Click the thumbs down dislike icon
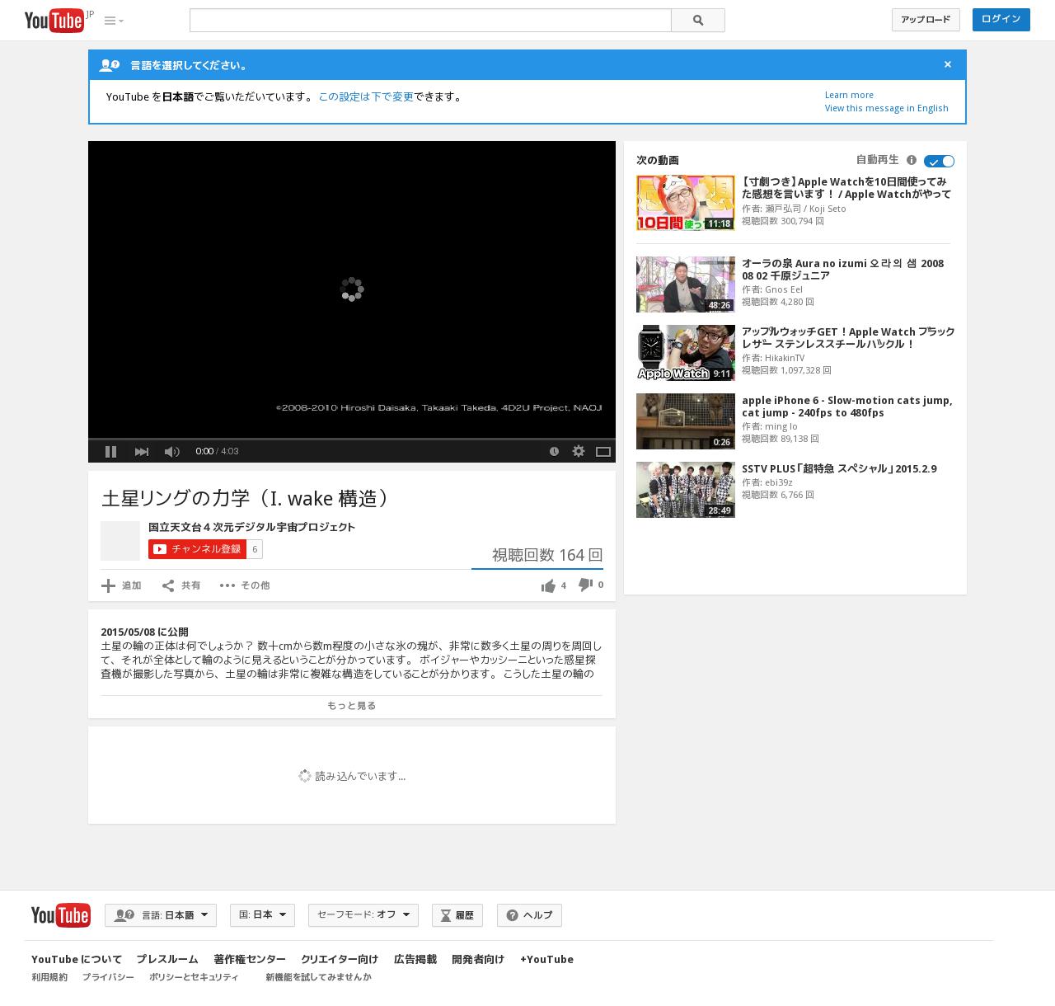 tap(585, 585)
